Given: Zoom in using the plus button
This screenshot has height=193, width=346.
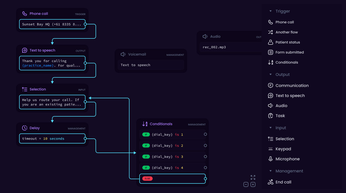Looking at the screenshot, I should tap(253, 184).
